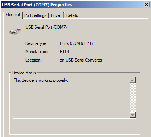This screenshot has height=137, width=151.
Task: Click the Location value on USB Serial Converter
Action: (81, 60)
